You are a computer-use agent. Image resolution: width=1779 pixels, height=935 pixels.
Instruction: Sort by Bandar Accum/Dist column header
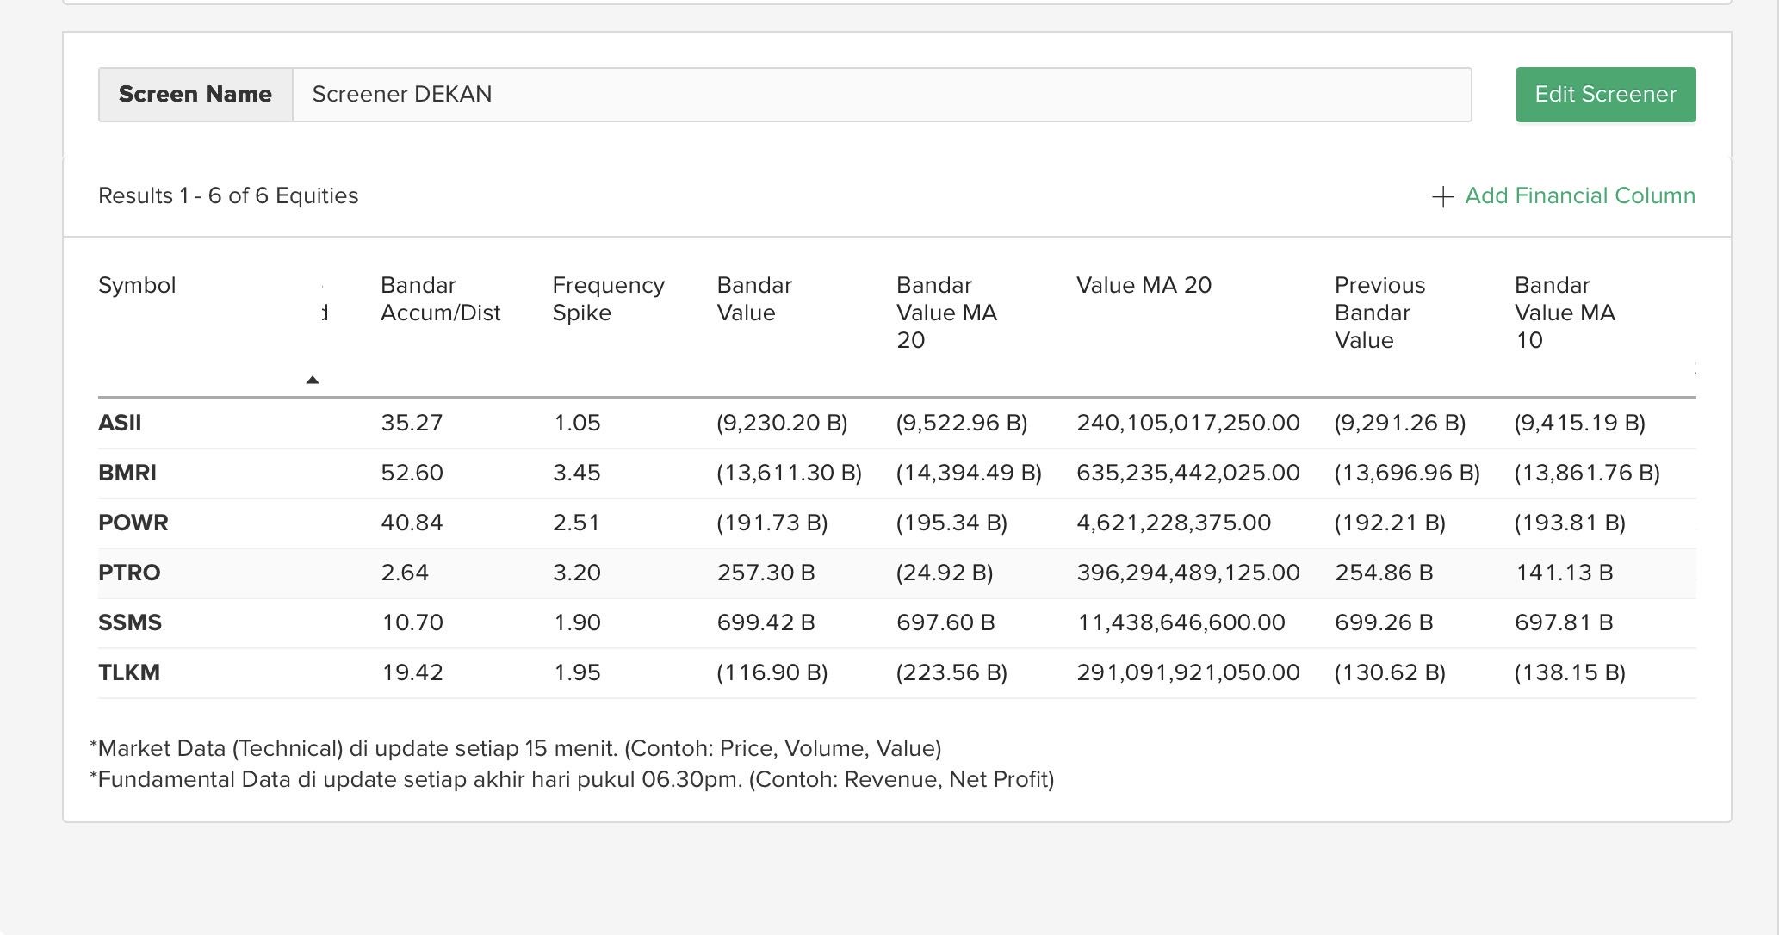(x=440, y=299)
